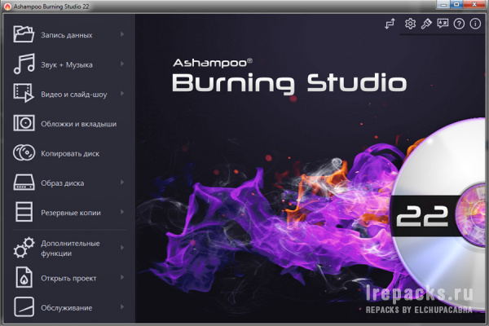Click the Обслуживание service icon
Viewport: 489px width, 326px height.
(24, 307)
